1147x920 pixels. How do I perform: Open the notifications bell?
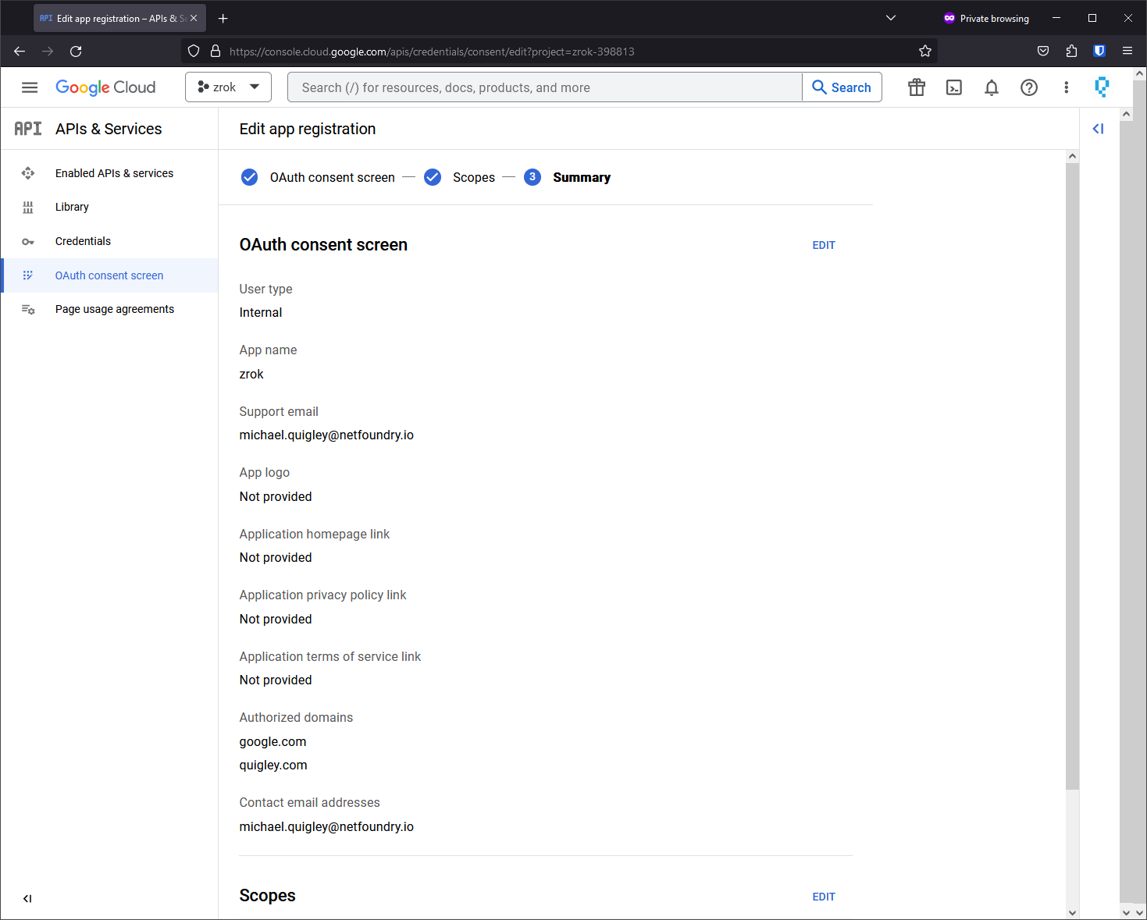992,87
